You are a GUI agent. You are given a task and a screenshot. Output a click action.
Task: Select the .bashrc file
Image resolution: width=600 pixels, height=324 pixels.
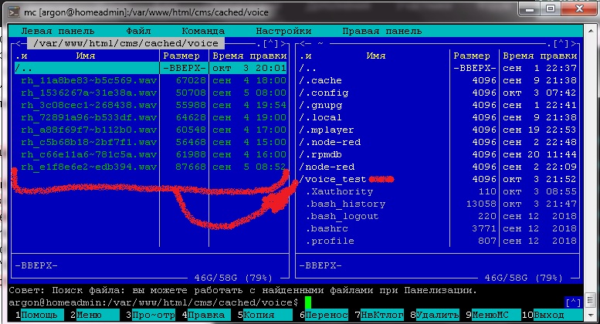pos(327,228)
